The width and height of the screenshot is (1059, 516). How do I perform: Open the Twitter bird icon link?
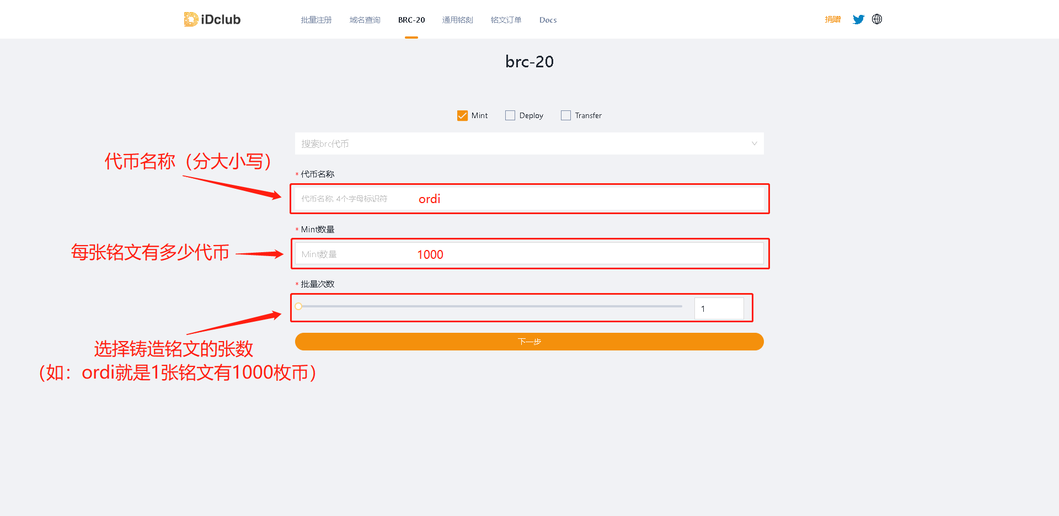[858, 19]
